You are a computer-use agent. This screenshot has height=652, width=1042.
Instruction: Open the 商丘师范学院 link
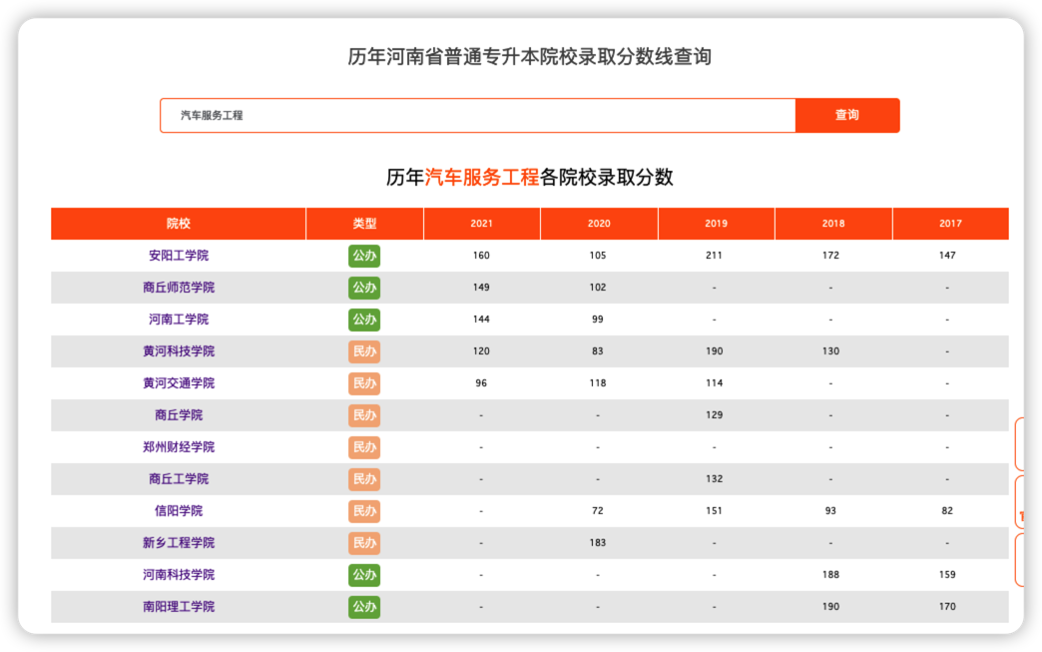coord(178,288)
